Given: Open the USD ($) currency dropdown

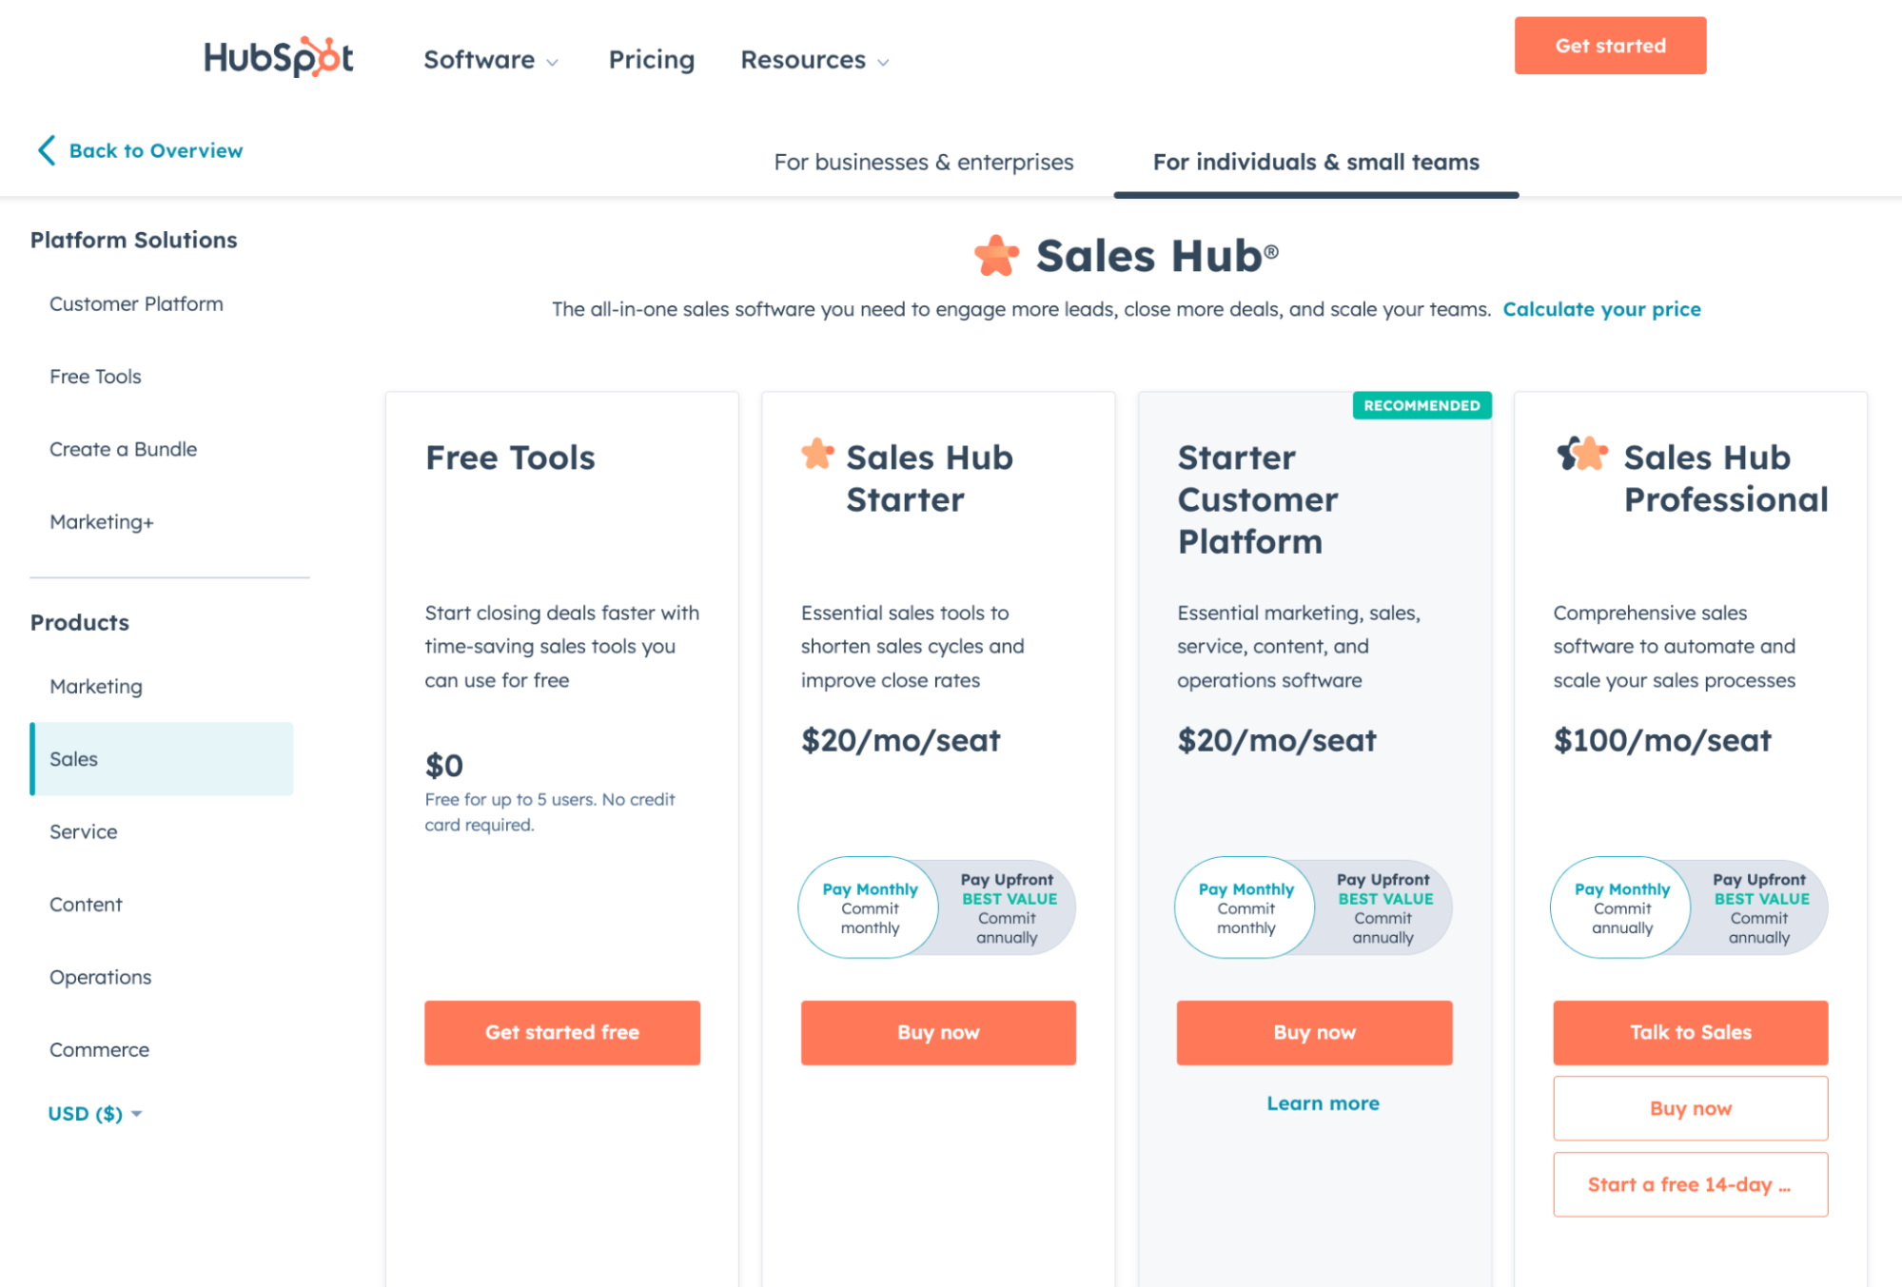Looking at the screenshot, I should click(94, 1114).
